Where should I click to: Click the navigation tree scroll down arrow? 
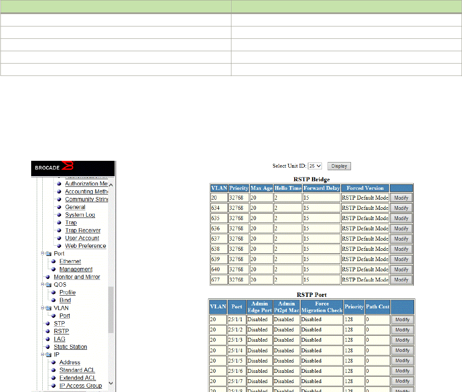[111, 383]
